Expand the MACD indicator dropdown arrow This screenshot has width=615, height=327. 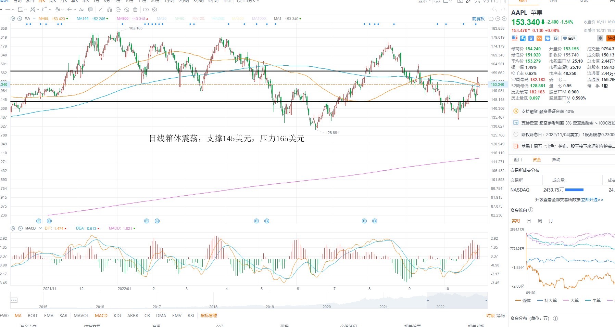coord(40,228)
